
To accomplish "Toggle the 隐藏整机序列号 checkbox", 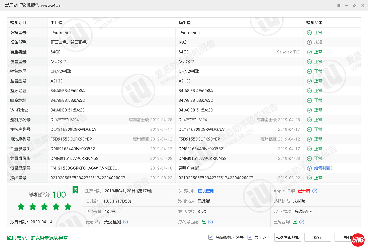I will pos(210,237).
